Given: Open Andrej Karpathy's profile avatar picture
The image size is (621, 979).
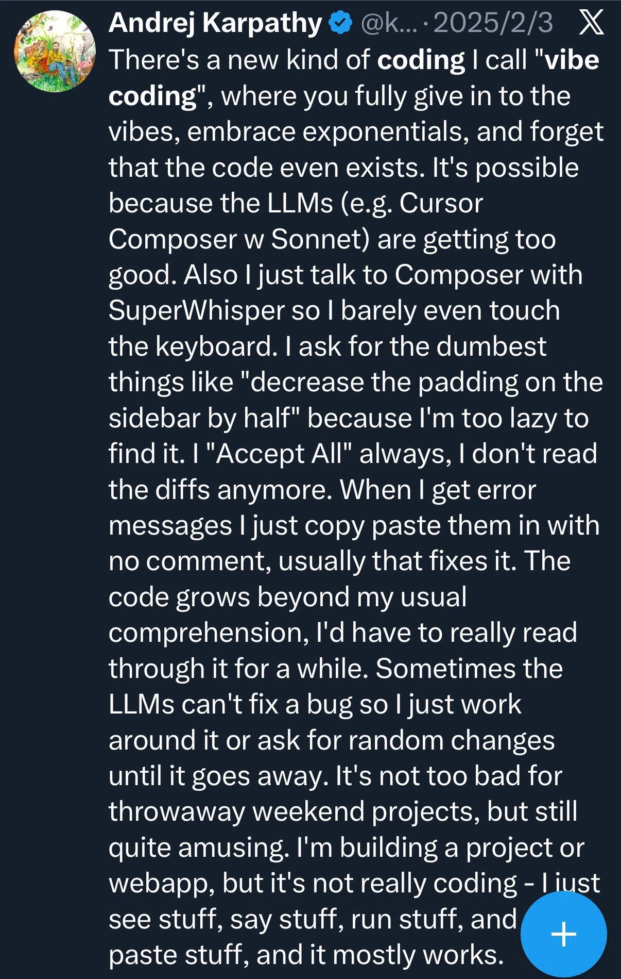Looking at the screenshot, I should tap(55, 52).
